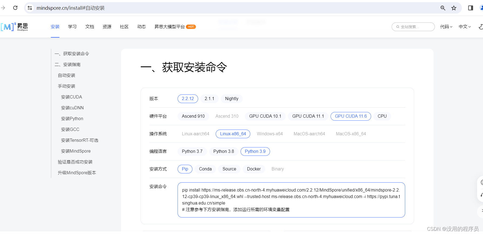Click the Binary install option
Screen dimensions: 483x234
click(x=278, y=169)
